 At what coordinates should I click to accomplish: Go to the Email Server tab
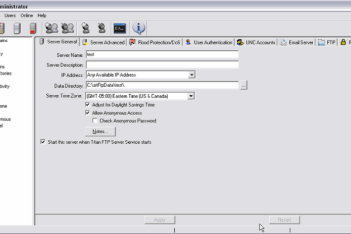point(297,42)
